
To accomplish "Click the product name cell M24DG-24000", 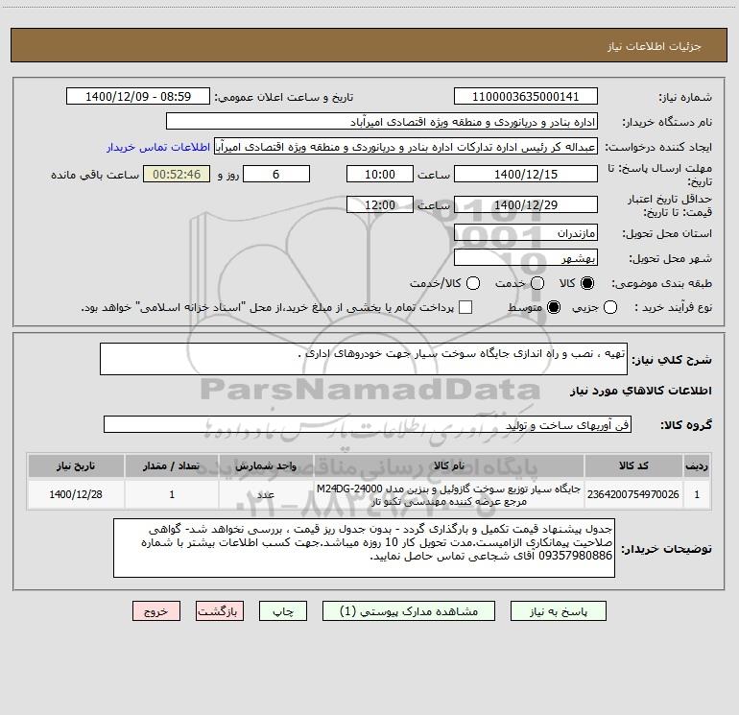I will point(449,494).
